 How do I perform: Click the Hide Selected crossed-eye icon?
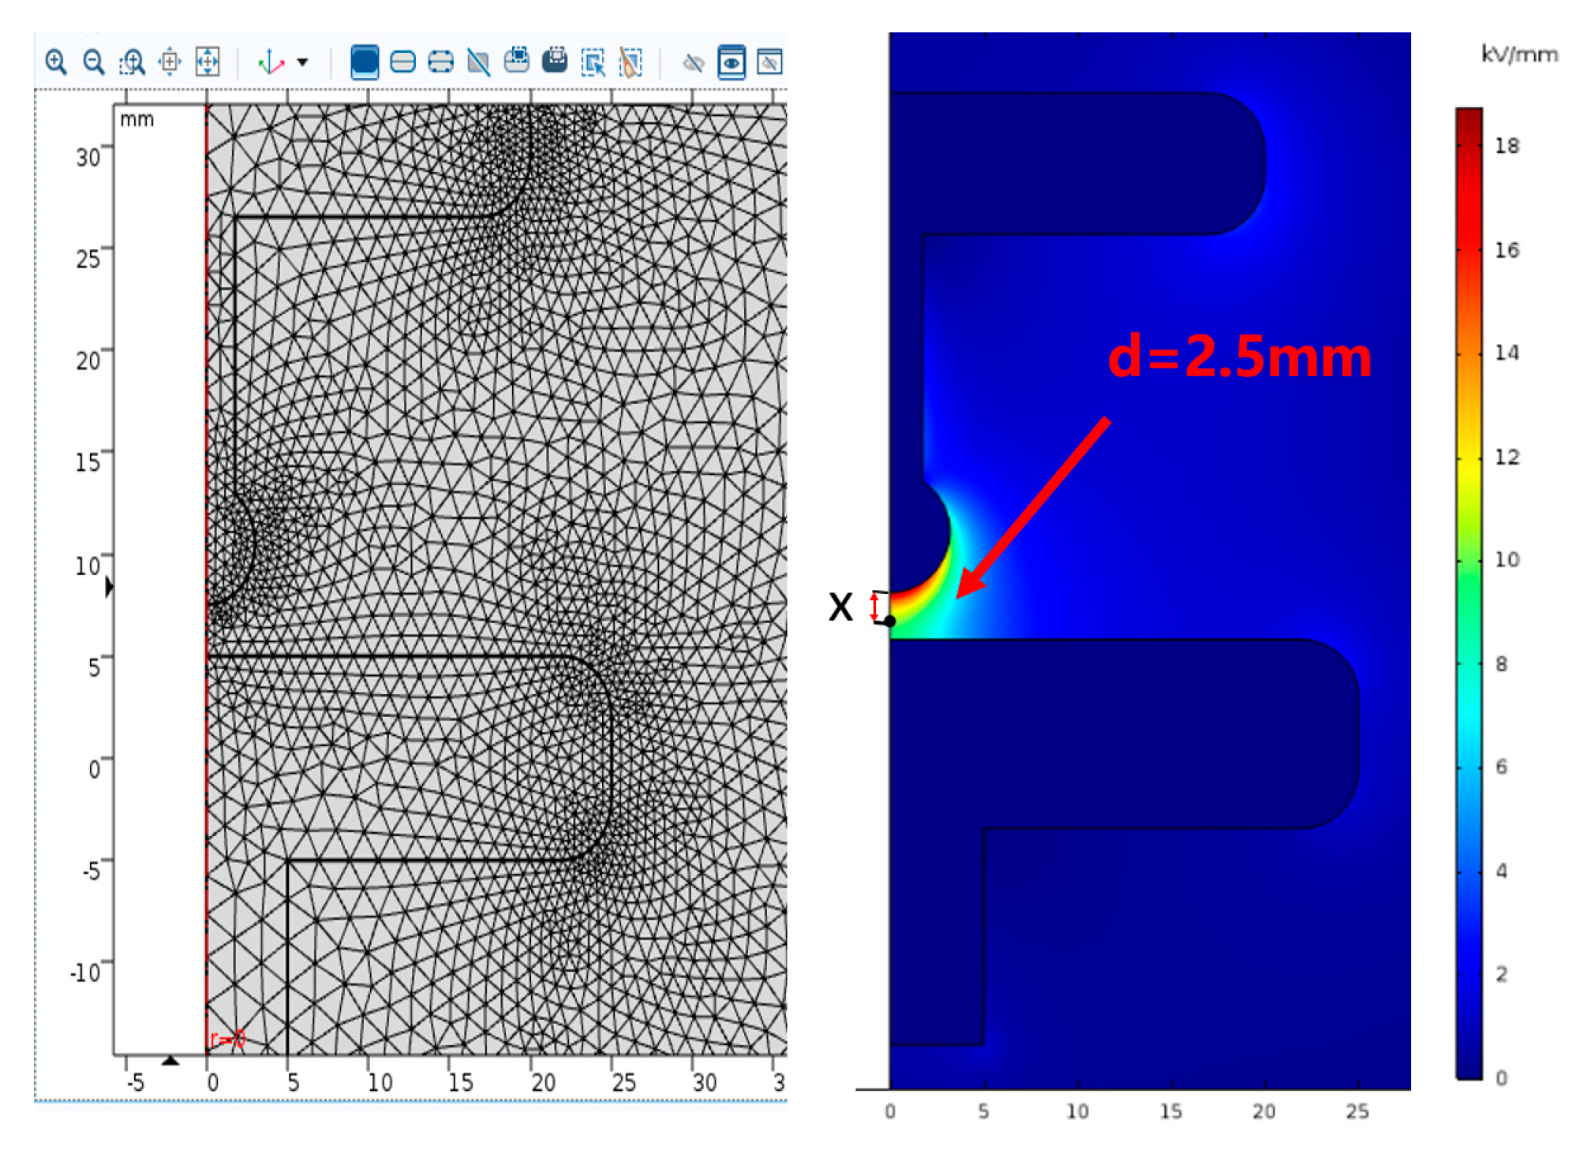694,62
